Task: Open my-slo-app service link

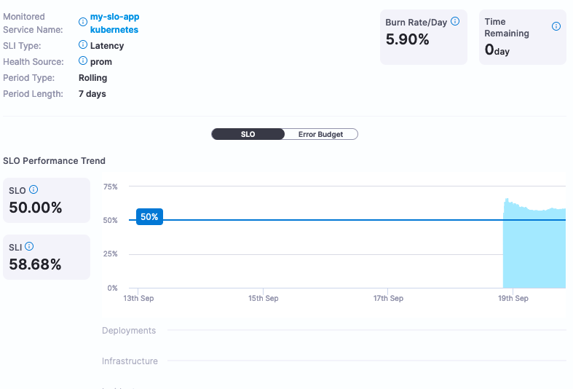Action: tap(114, 17)
